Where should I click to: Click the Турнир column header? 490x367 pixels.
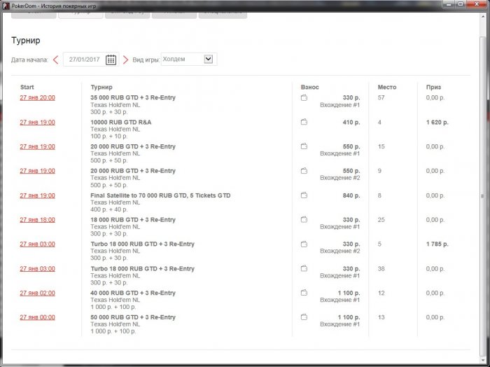pos(101,88)
